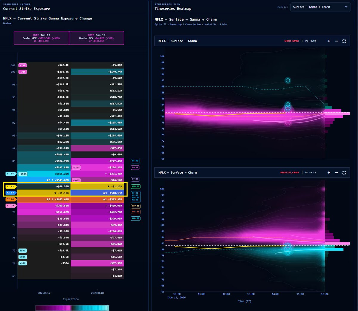Click the NEGATIVE_CHARM status label
This screenshot has width=358, height=311.
[289, 173]
